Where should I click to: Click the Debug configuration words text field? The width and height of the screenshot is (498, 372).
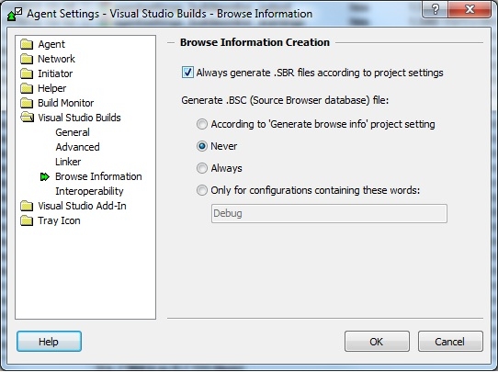tap(329, 213)
